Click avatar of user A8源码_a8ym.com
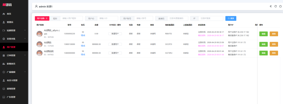The height and width of the screenshot is (104, 283). coord(39,34)
